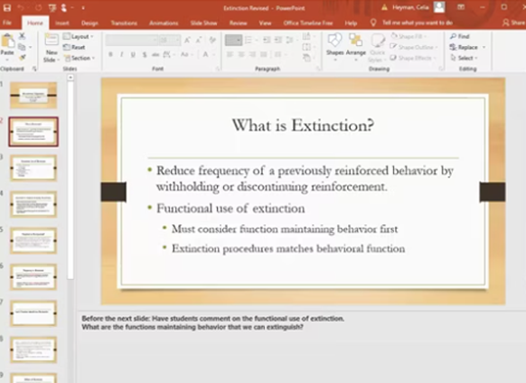
Task: Open Change Case menu
Action: point(186,54)
